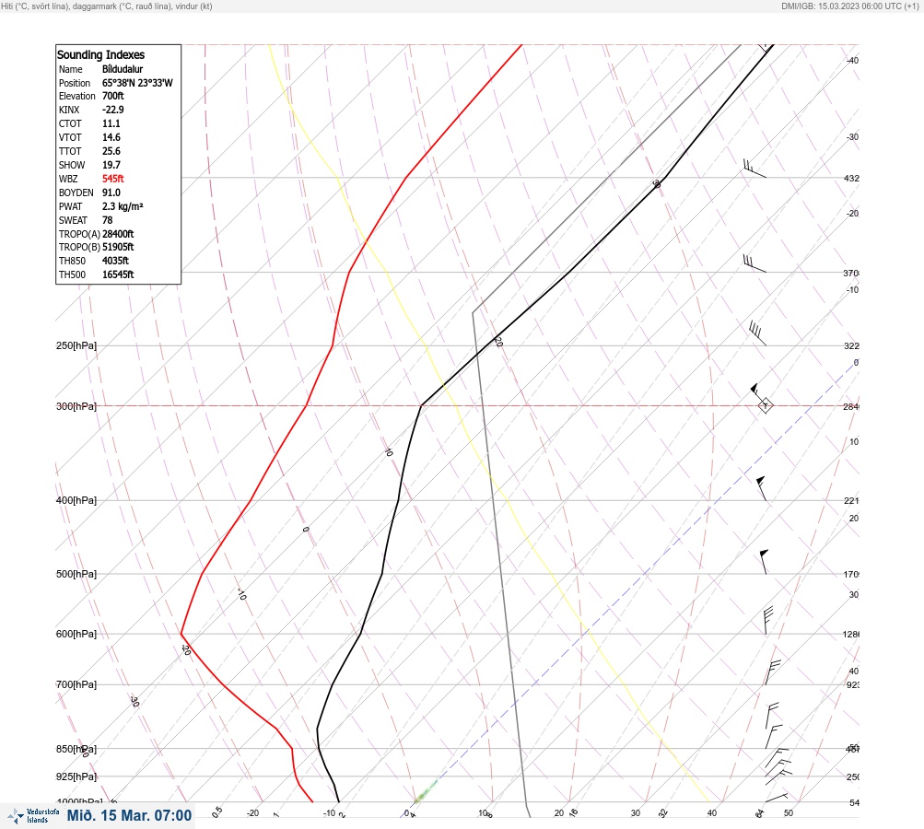
Task: Click the "-40" temperature label at top right
Action: pyautogui.click(x=852, y=60)
